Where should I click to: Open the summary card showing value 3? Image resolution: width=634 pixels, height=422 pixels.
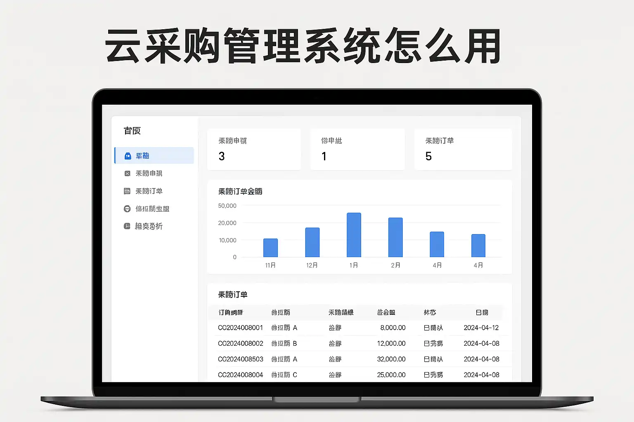(254, 149)
